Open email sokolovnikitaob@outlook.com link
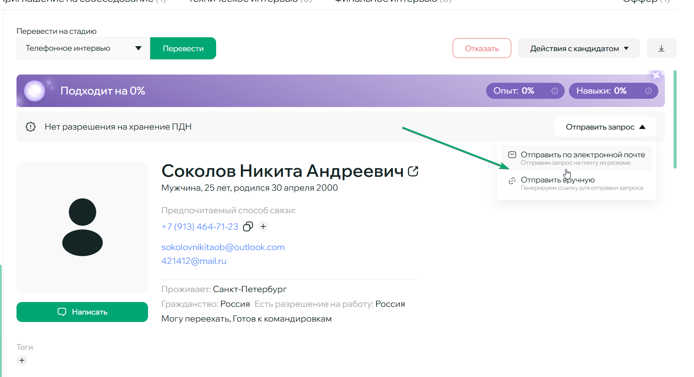 point(223,247)
